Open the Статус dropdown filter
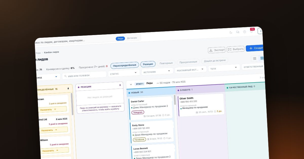 tap(124, 73)
